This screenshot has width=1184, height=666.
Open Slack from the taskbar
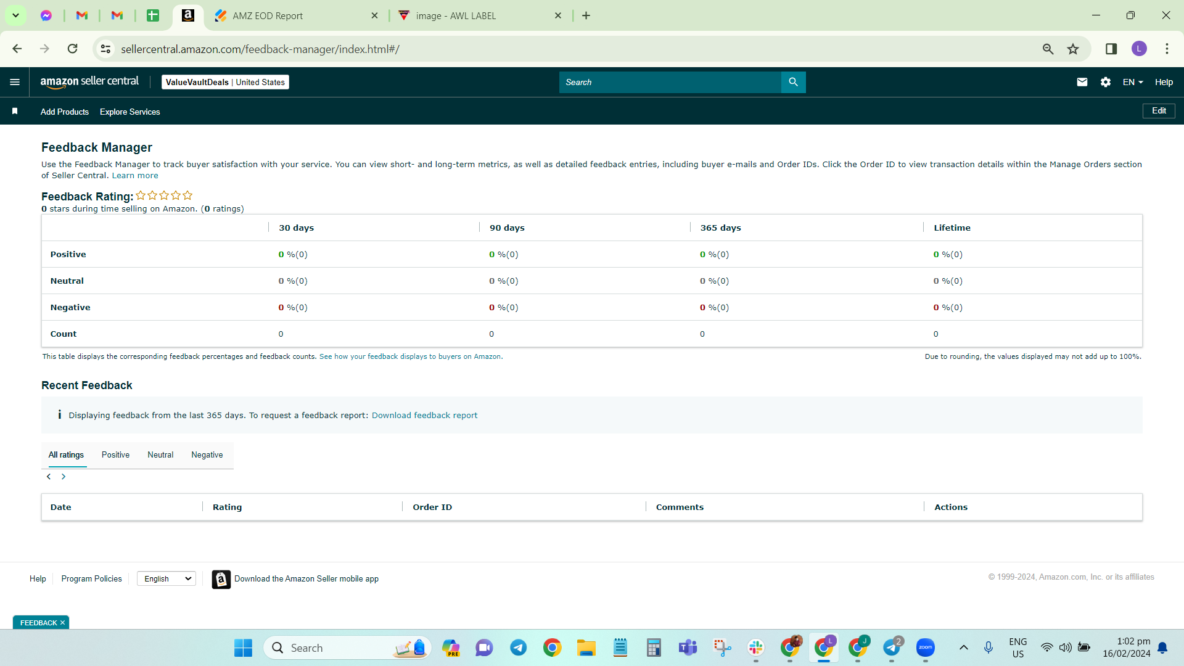(755, 647)
